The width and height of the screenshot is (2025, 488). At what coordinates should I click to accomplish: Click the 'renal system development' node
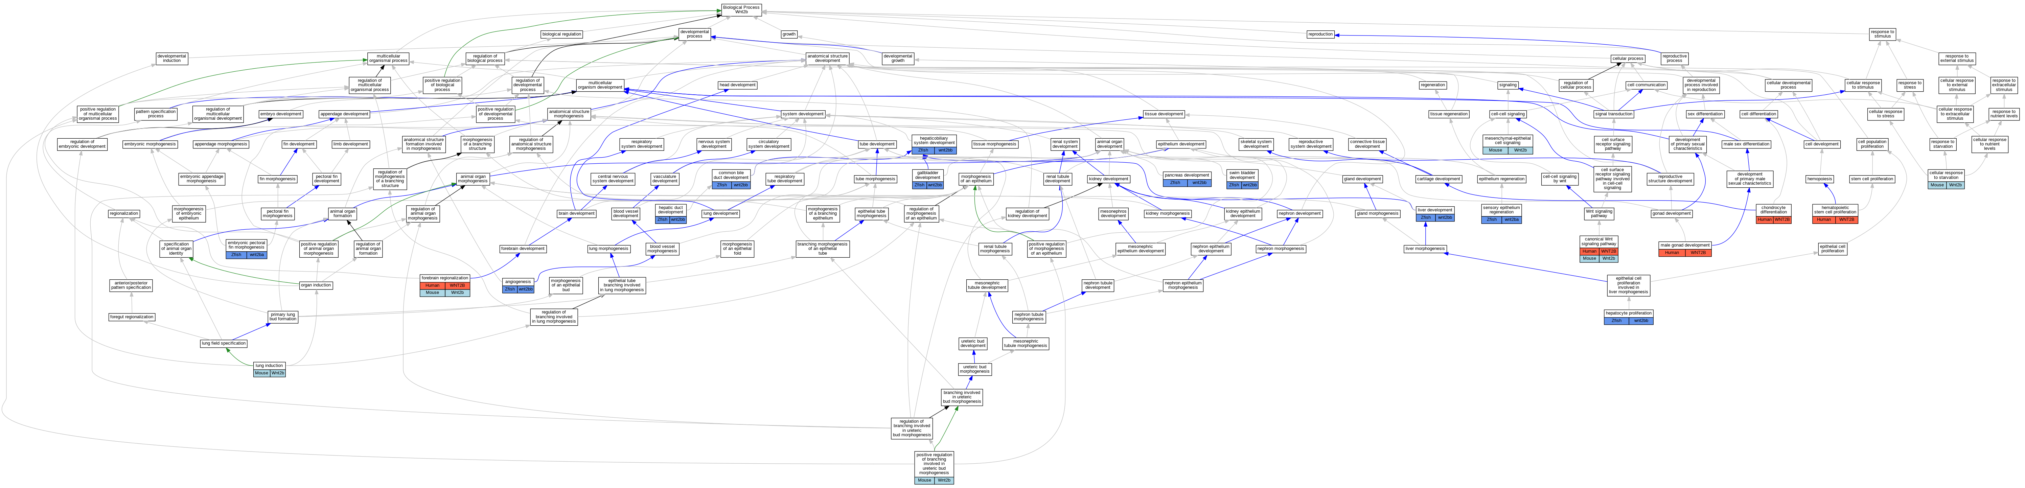click(x=1065, y=145)
